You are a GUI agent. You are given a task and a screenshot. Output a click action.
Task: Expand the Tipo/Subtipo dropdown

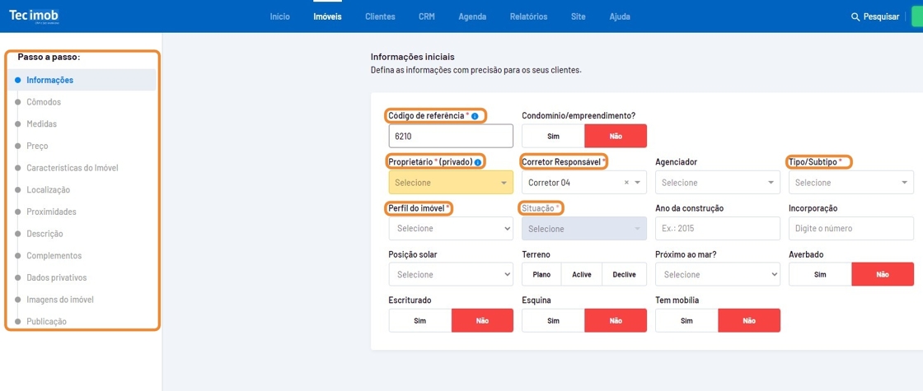pos(850,183)
